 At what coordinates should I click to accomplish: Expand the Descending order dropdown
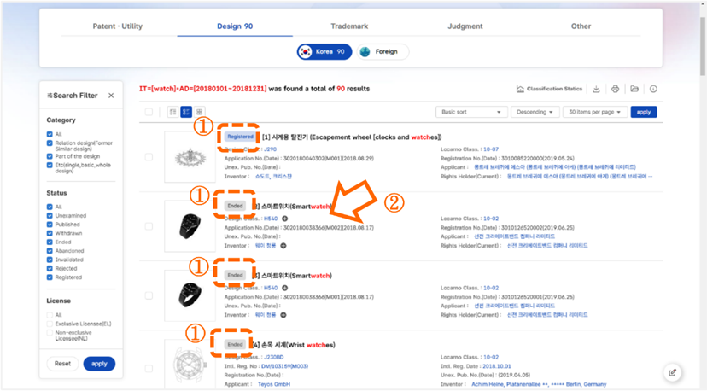click(535, 112)
